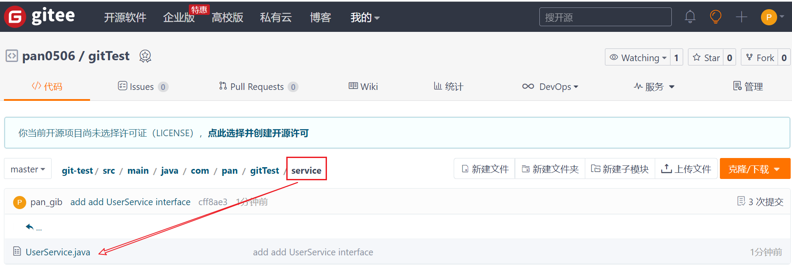Viewport: 792px width, 268px height.
Task: Open the user avatar menu
Action: pyautogui.click(x=772, y=17)
